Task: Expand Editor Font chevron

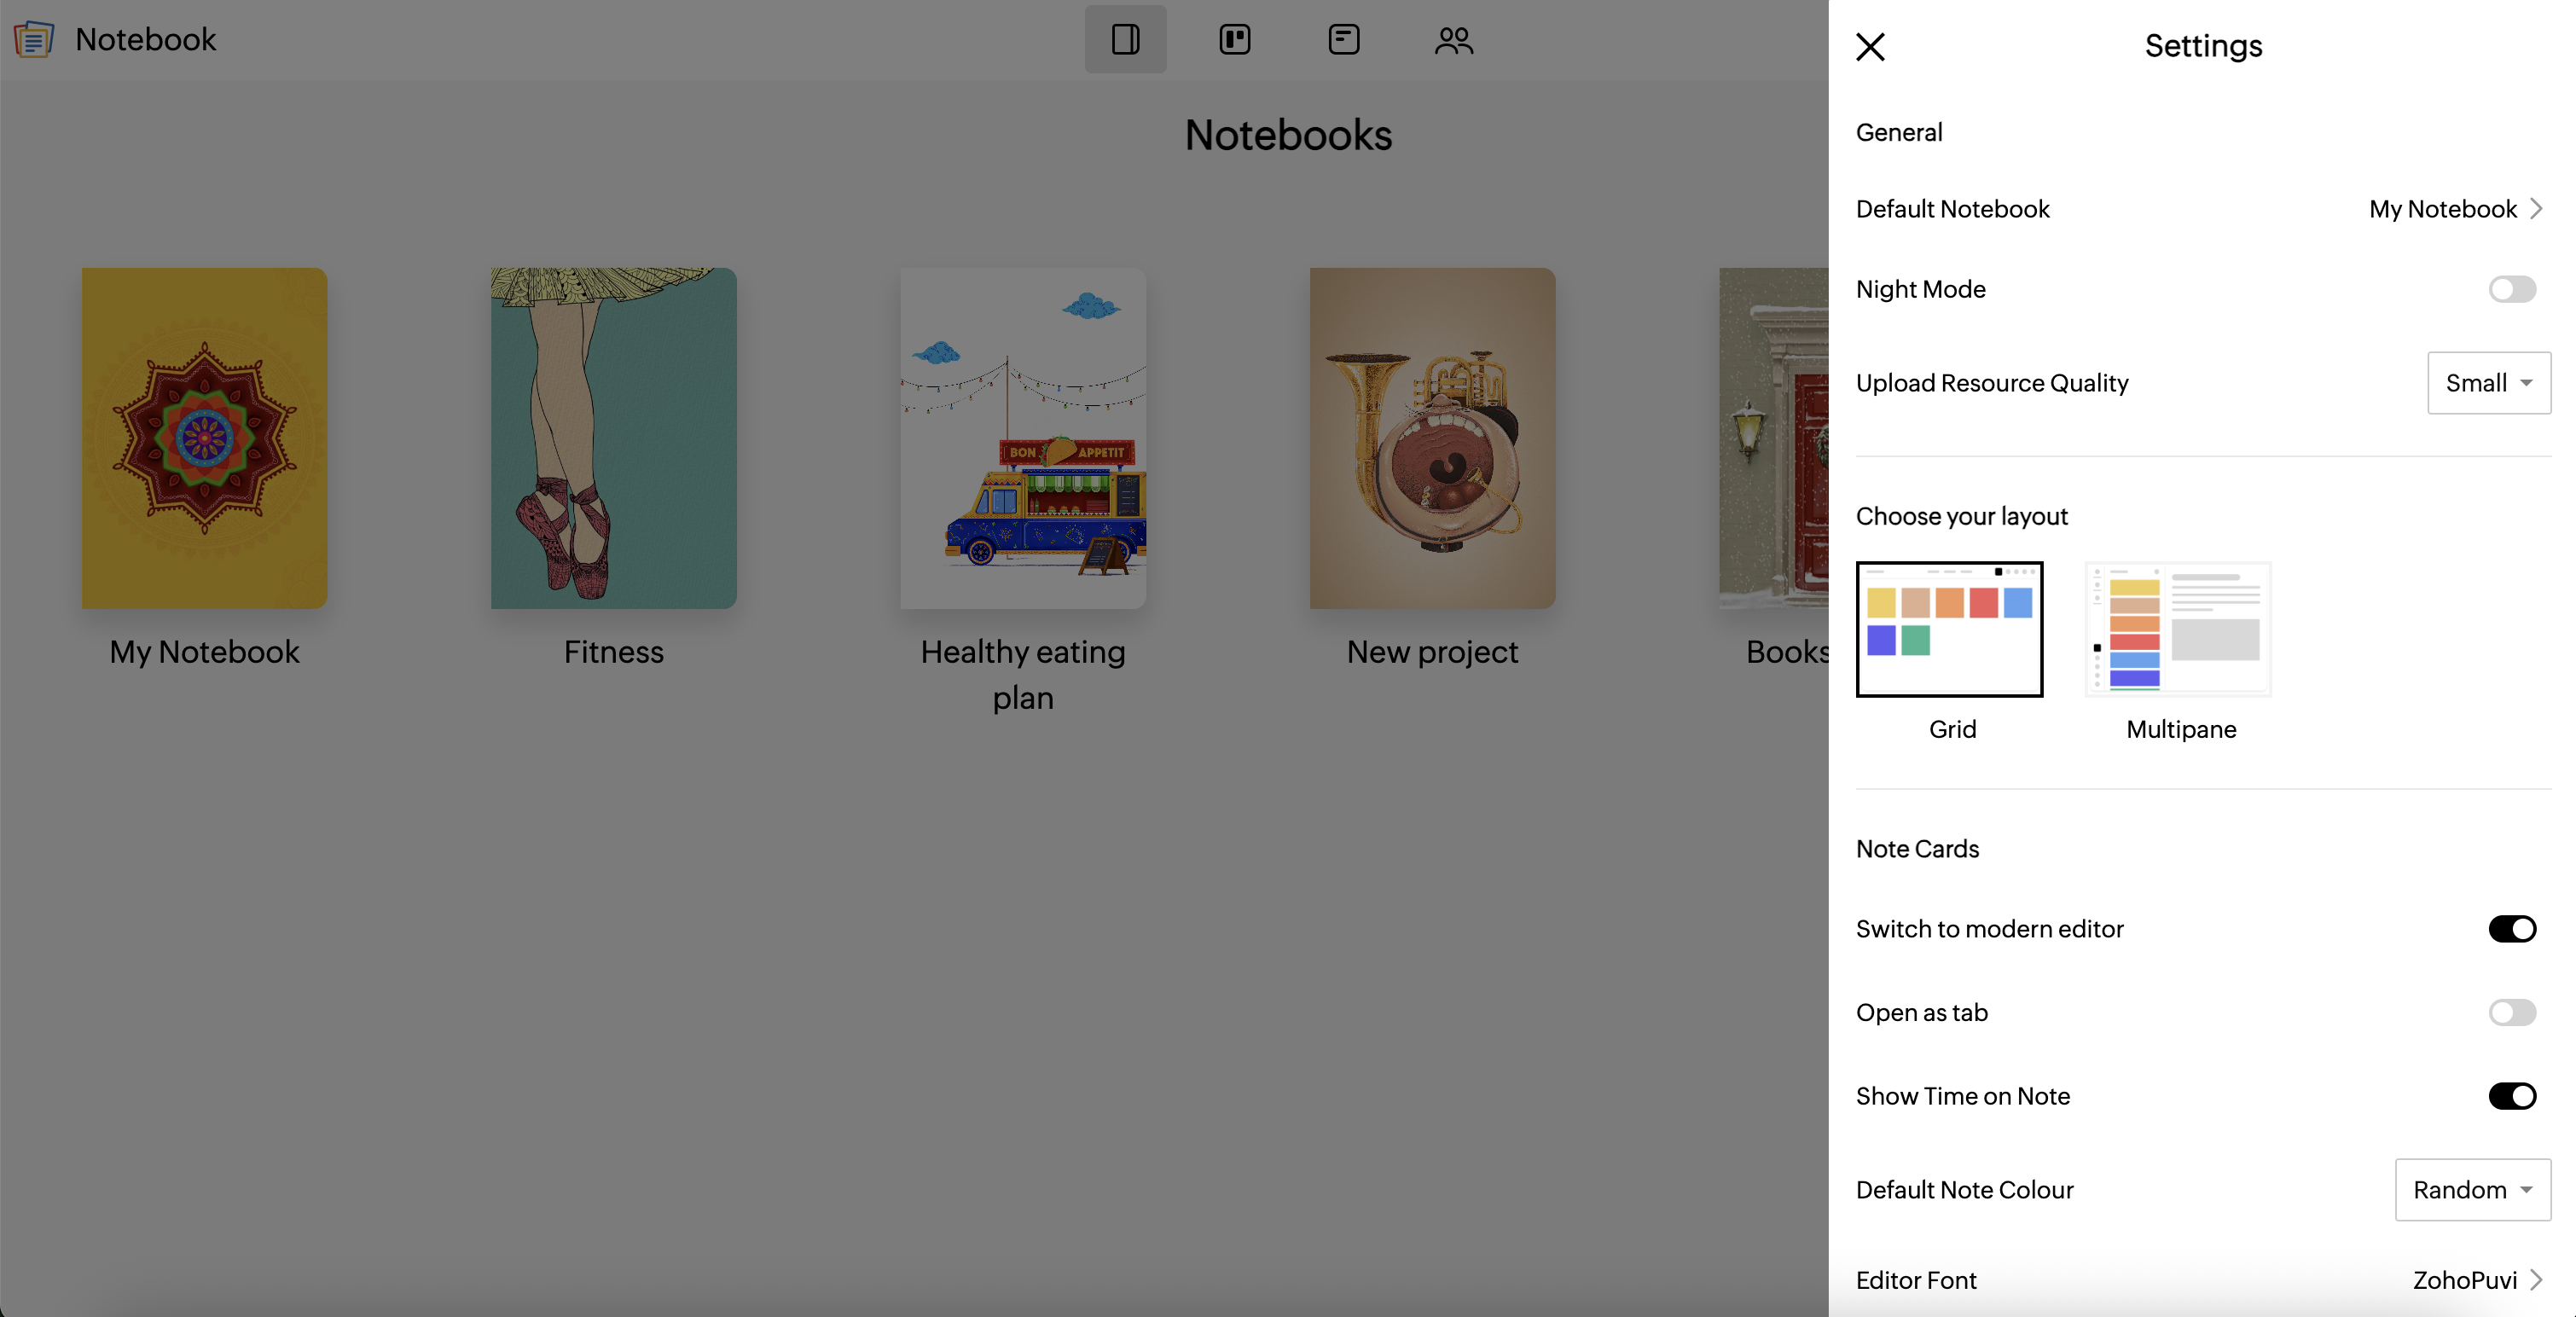Action: 2535,1280
